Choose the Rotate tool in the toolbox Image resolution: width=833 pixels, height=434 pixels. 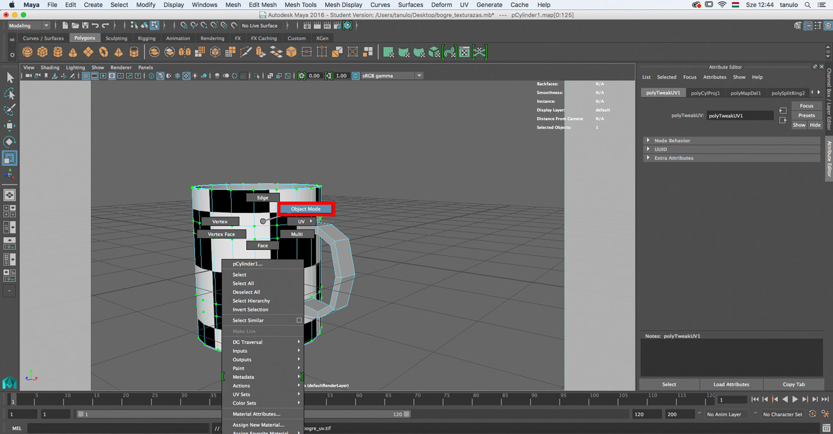(x=9, y=142)
